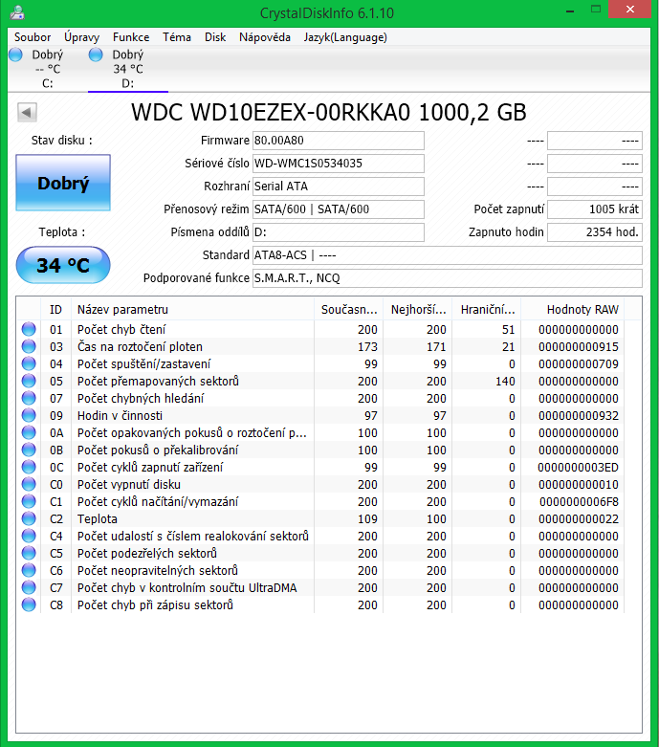The height and width of the screenshot is (747, 659).
Task: Click status orb for row C6 neopravitelných sektorů
Action: [x=29, y=570]
